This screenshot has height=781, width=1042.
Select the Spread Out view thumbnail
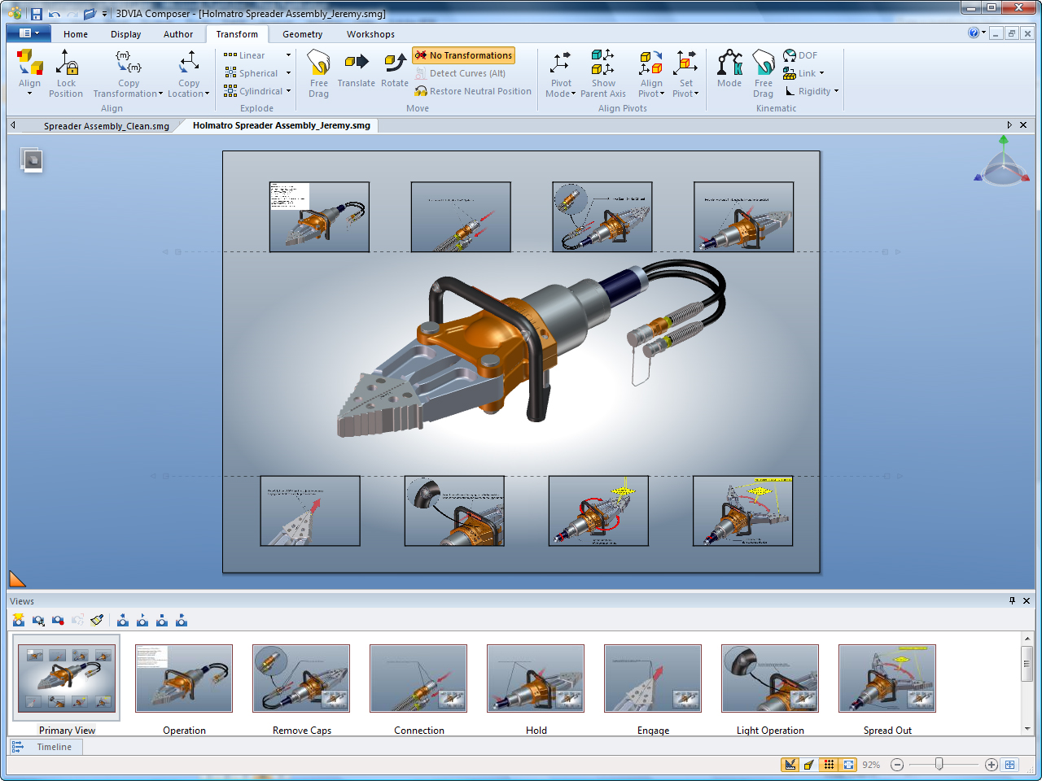(887, 678)
